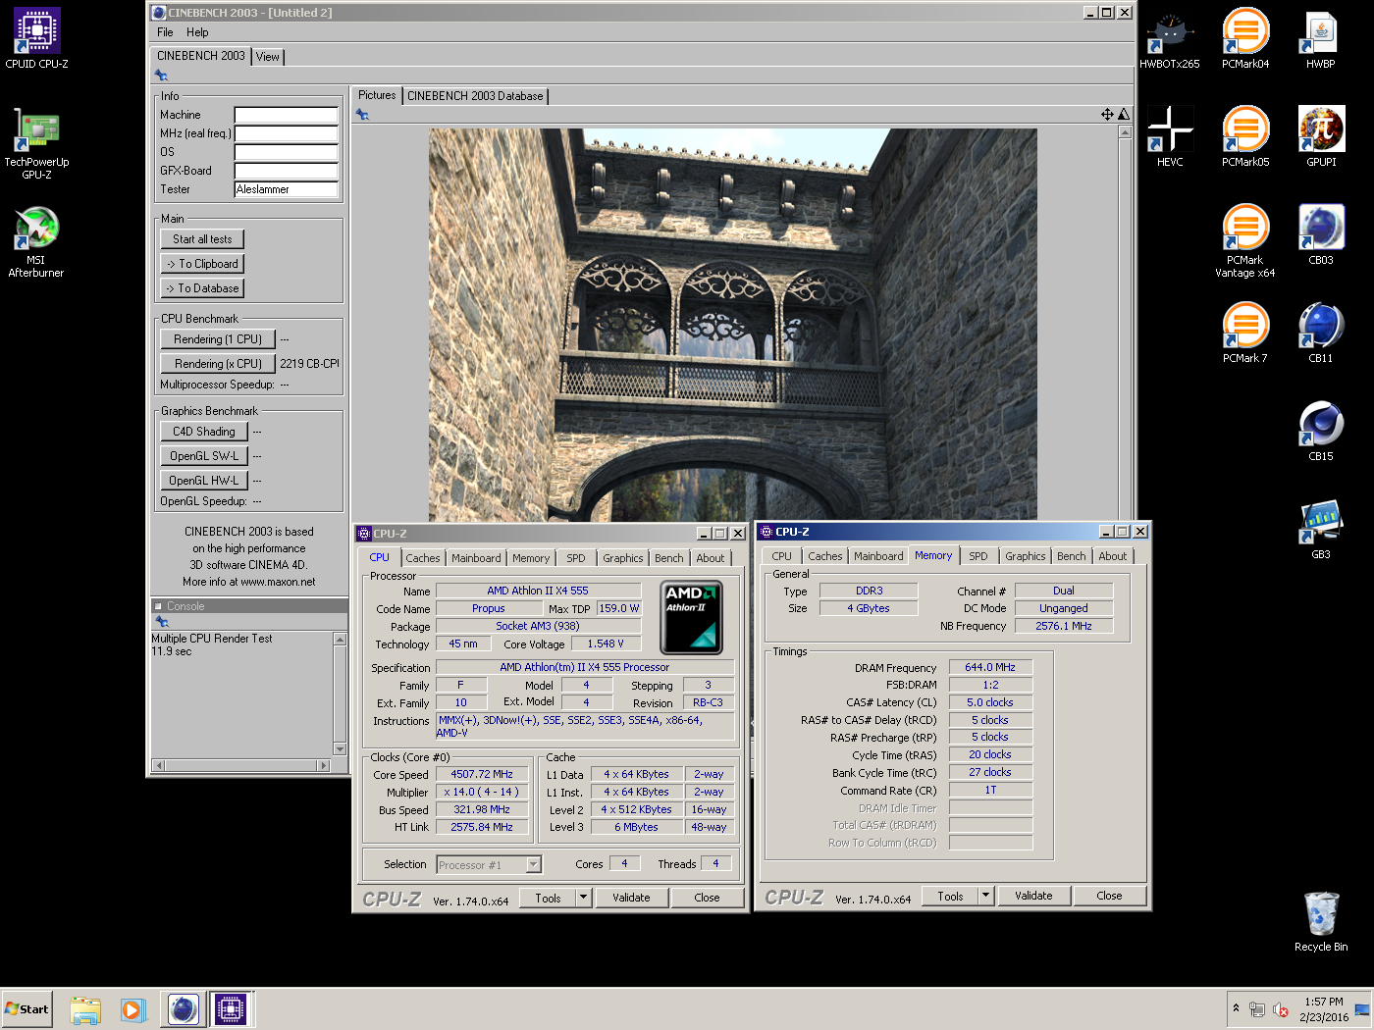Open Windows Explorer from taskbar
The width and height of the screenshot is (1374, 1030).
[85, 1009]
